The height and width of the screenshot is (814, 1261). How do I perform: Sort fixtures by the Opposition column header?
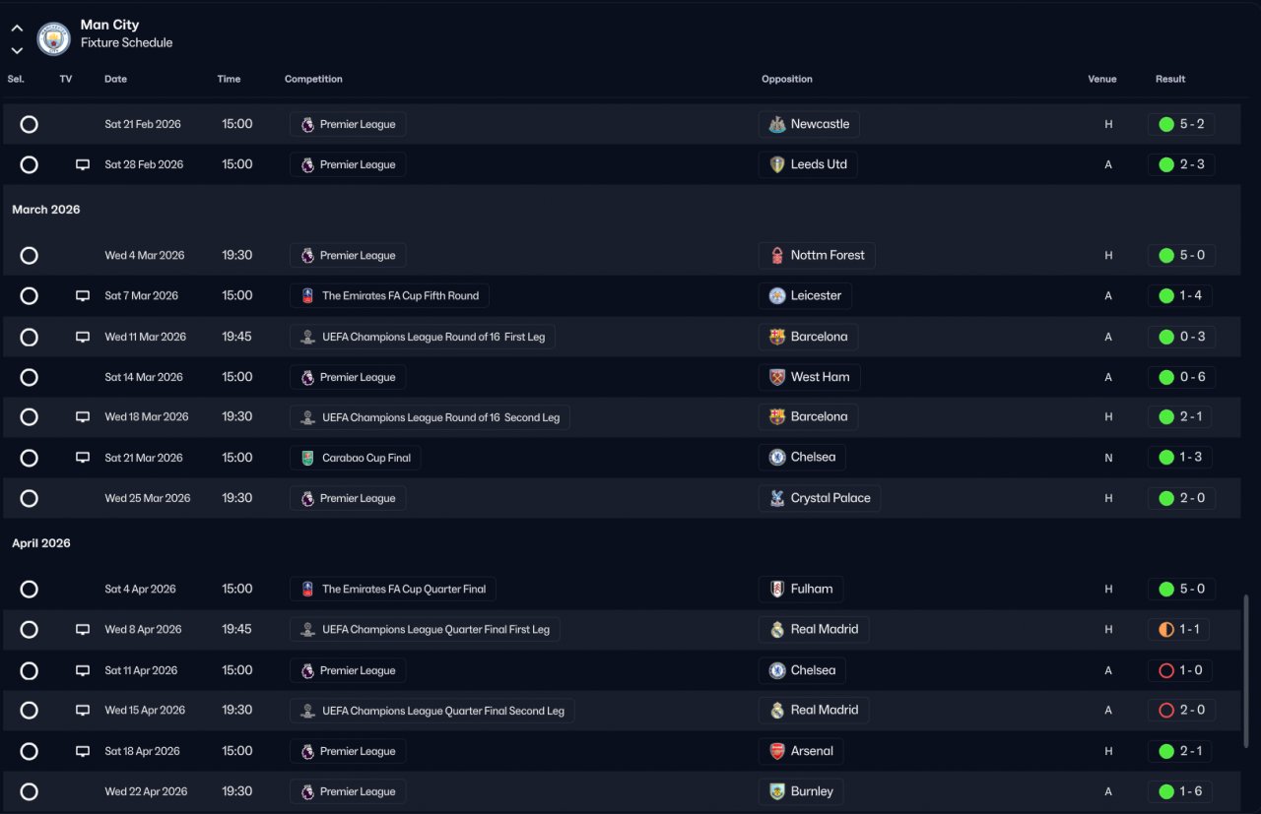point(787,79)
